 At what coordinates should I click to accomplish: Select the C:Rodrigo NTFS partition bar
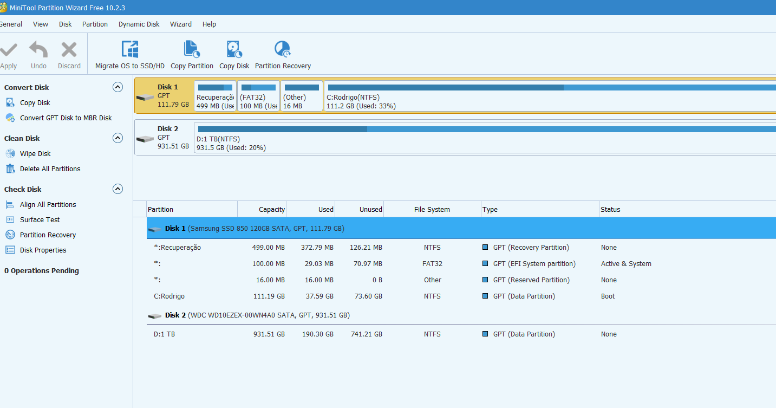pos(550,96)
